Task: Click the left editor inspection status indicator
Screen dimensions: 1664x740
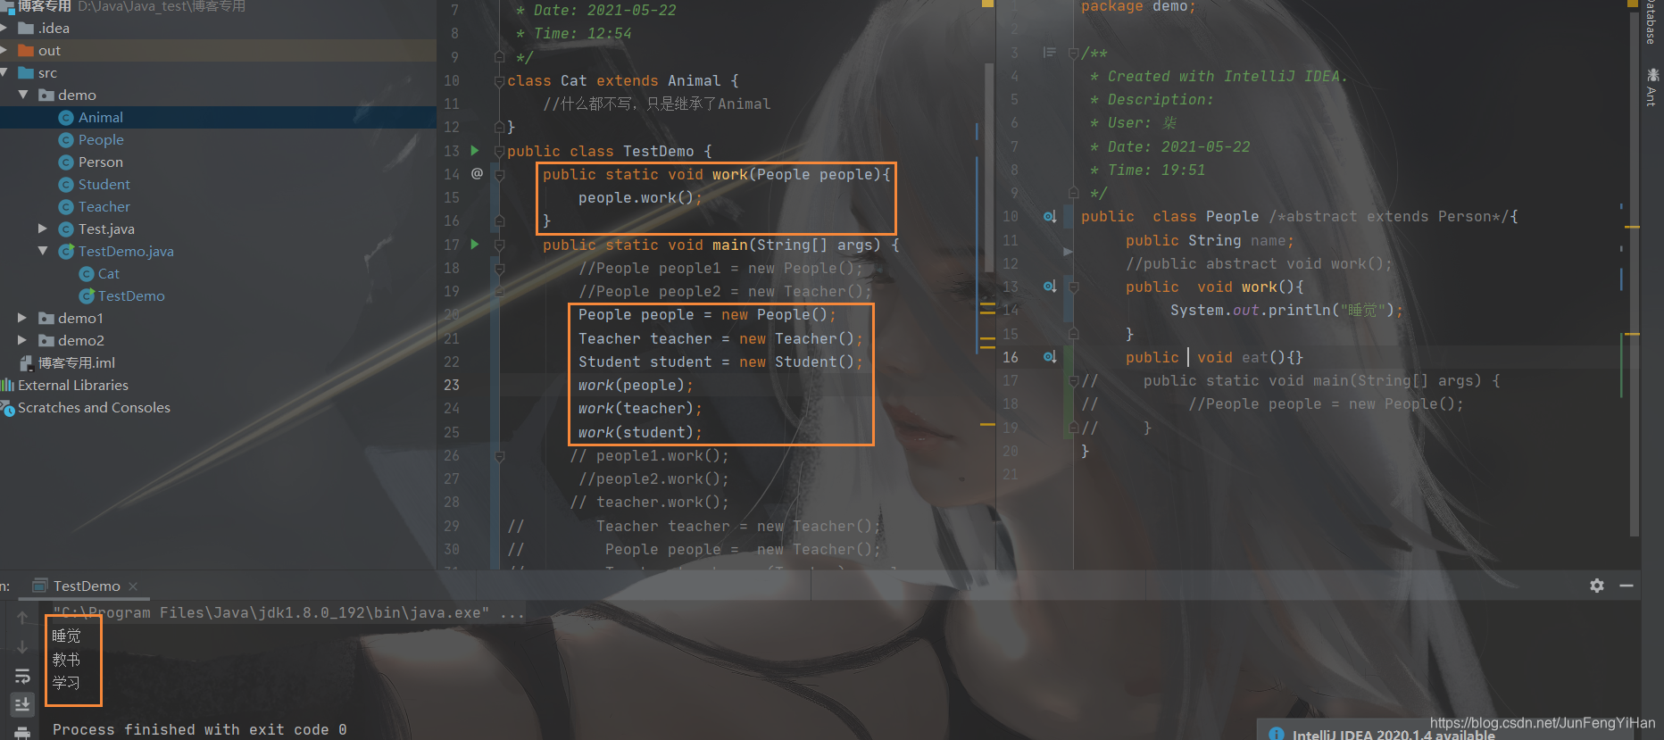Action: point(986,4)
